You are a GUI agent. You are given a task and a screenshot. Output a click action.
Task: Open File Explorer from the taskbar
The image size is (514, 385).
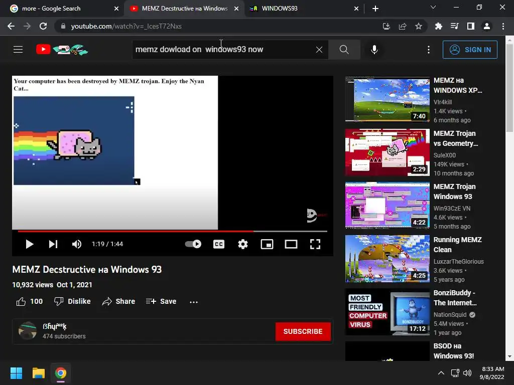38,373
